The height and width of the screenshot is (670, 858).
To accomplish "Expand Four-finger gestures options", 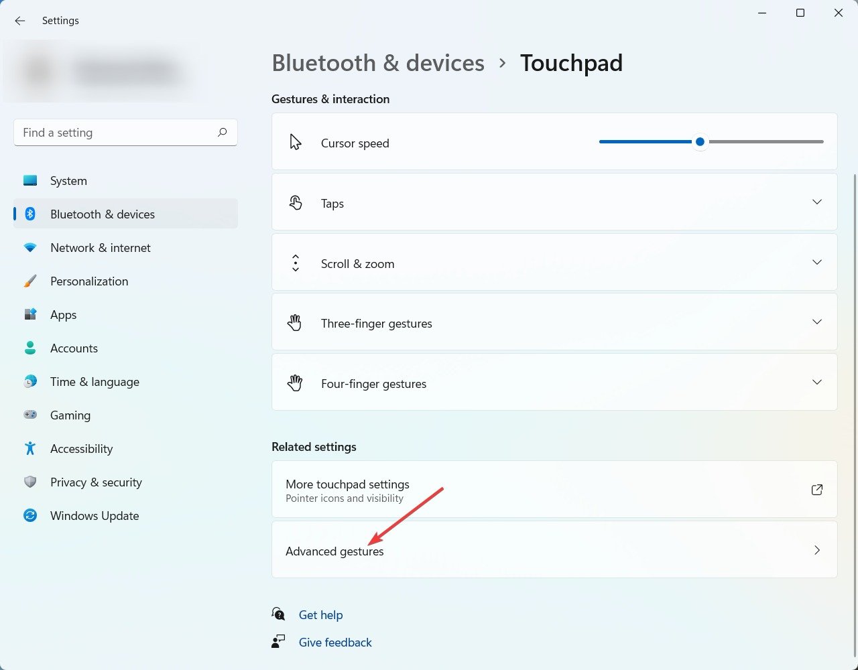I will pos(816,383).
